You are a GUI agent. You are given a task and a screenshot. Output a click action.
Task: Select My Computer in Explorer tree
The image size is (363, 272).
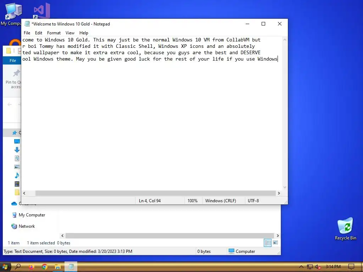click(x=32, y=215)
